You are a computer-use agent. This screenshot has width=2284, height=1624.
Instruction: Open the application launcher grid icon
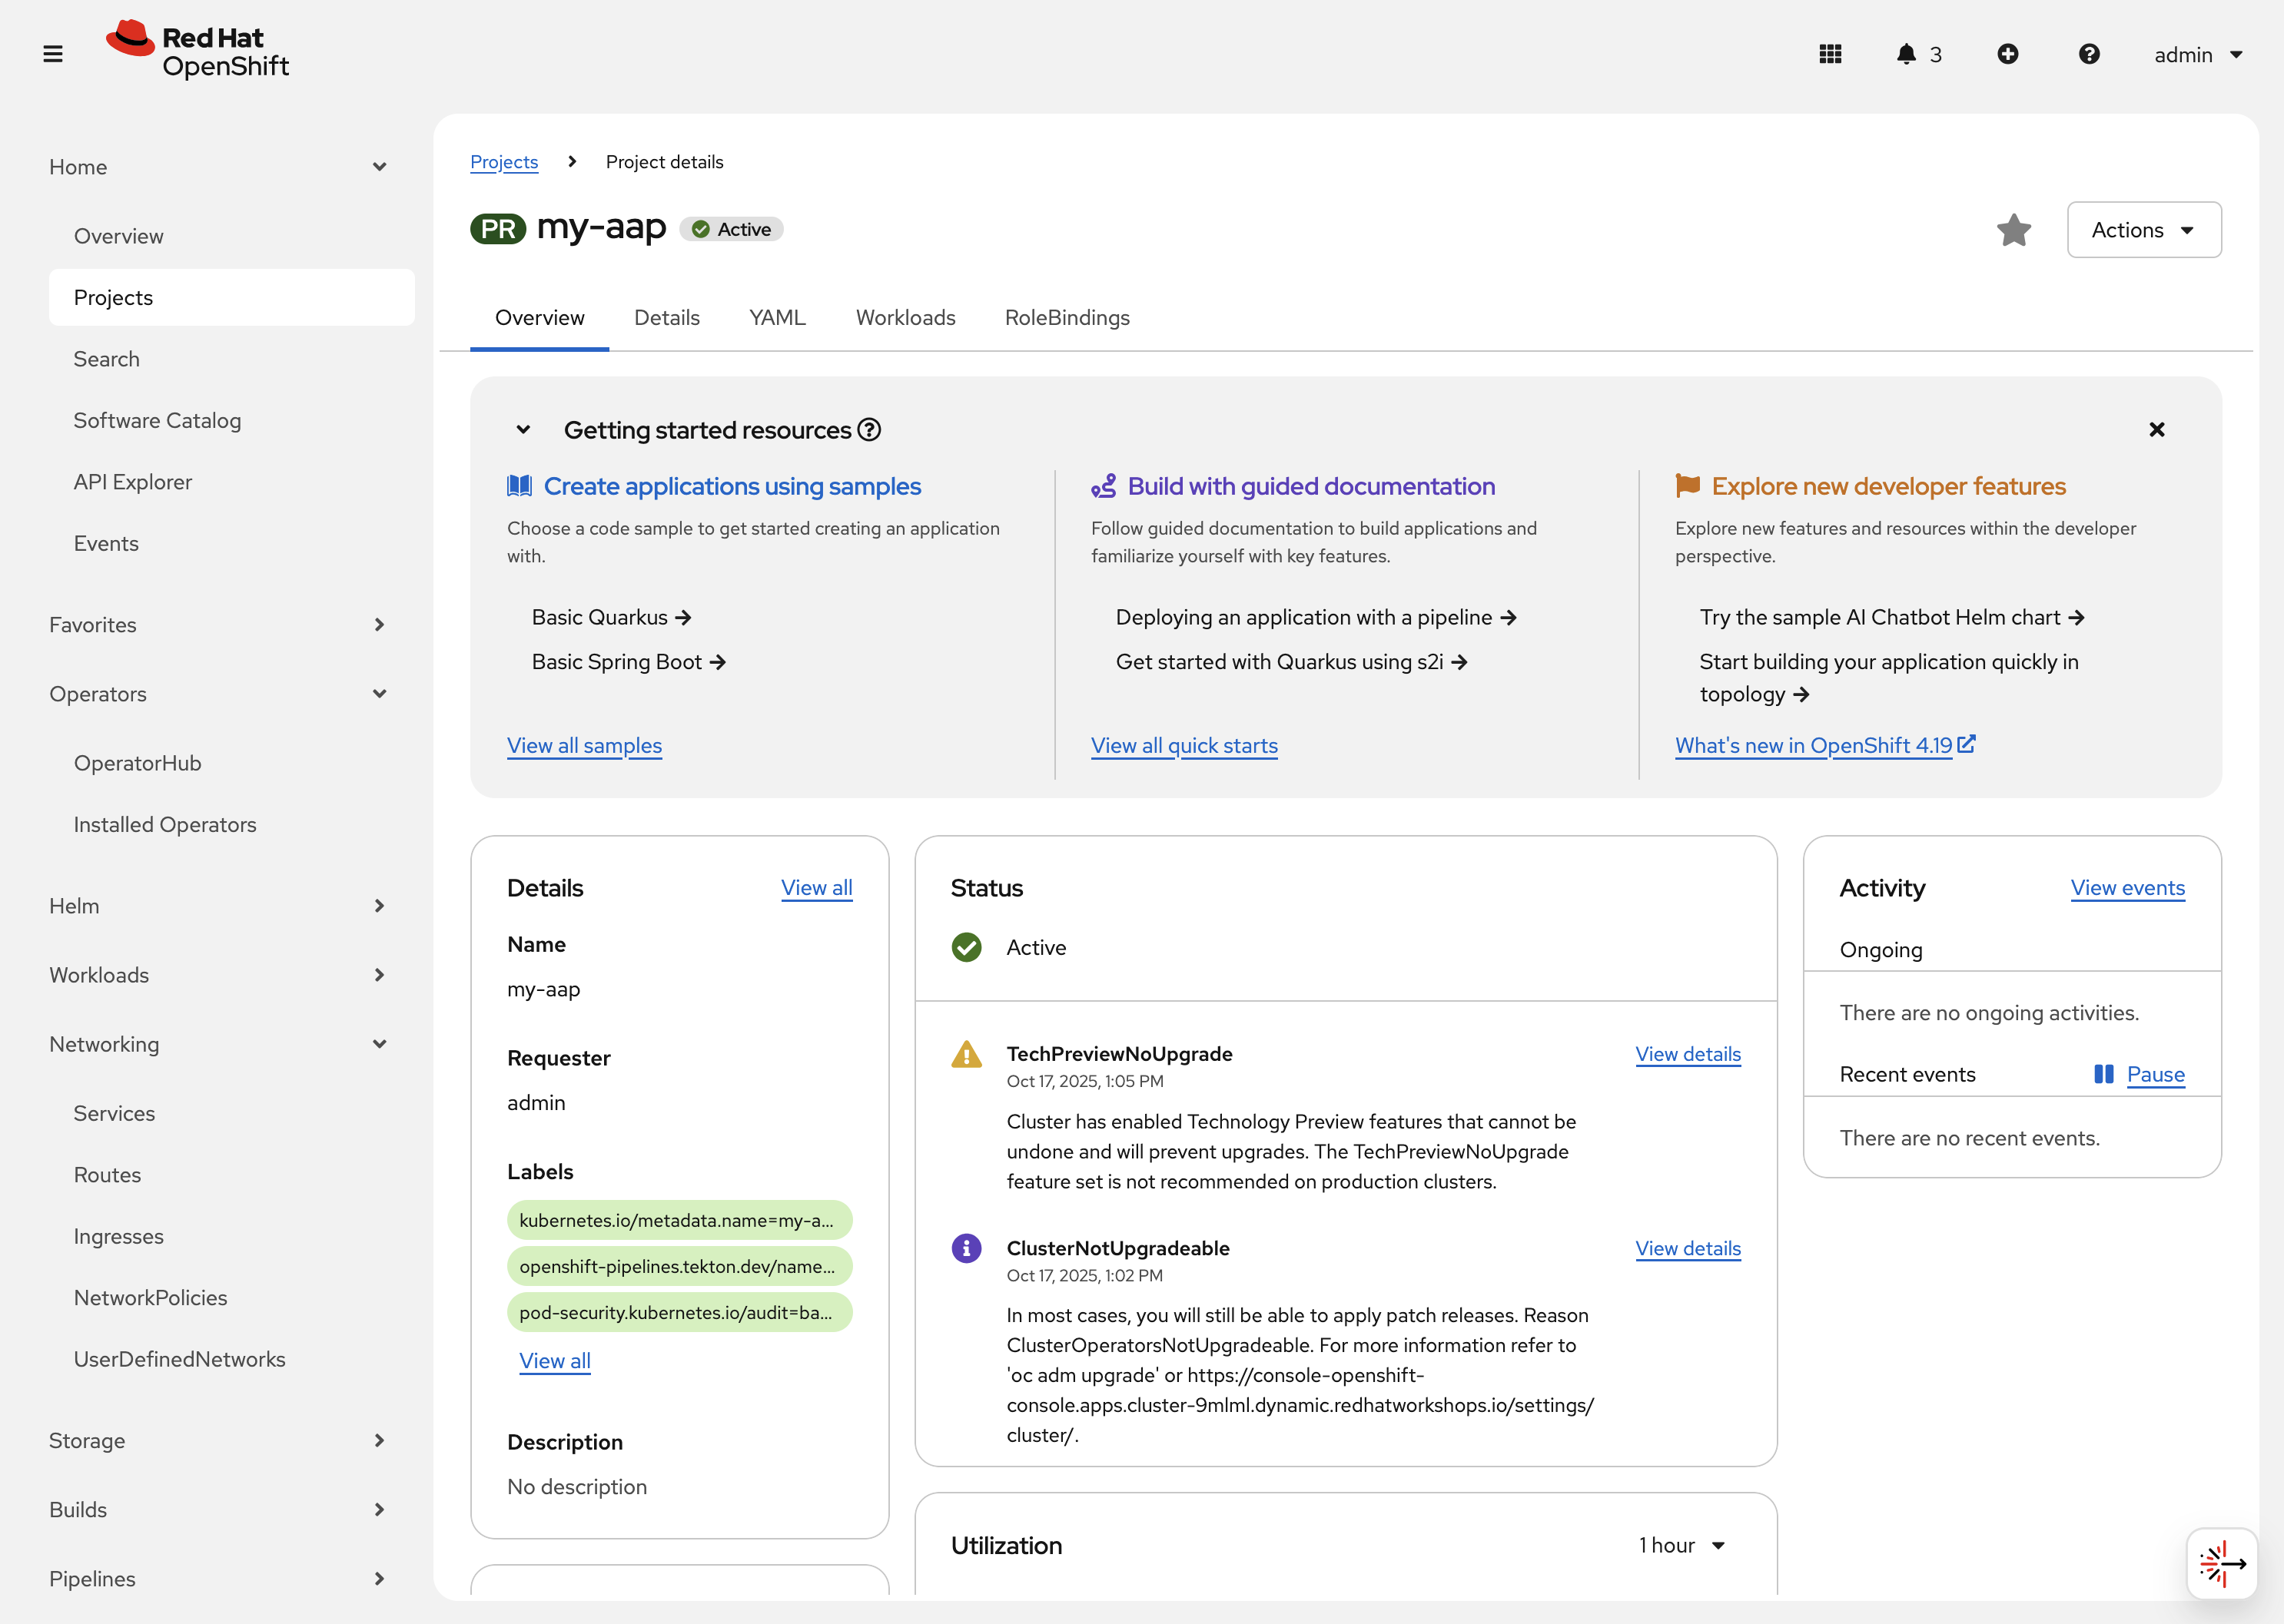(1830, 54)
